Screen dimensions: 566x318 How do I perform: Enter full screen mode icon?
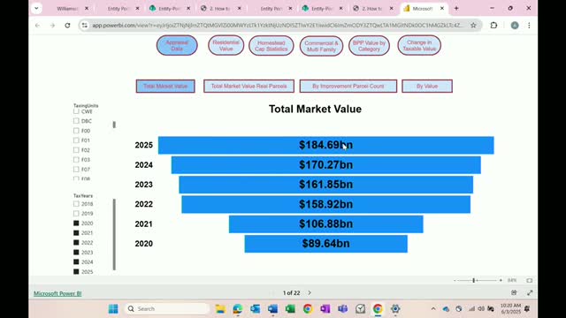530,292
